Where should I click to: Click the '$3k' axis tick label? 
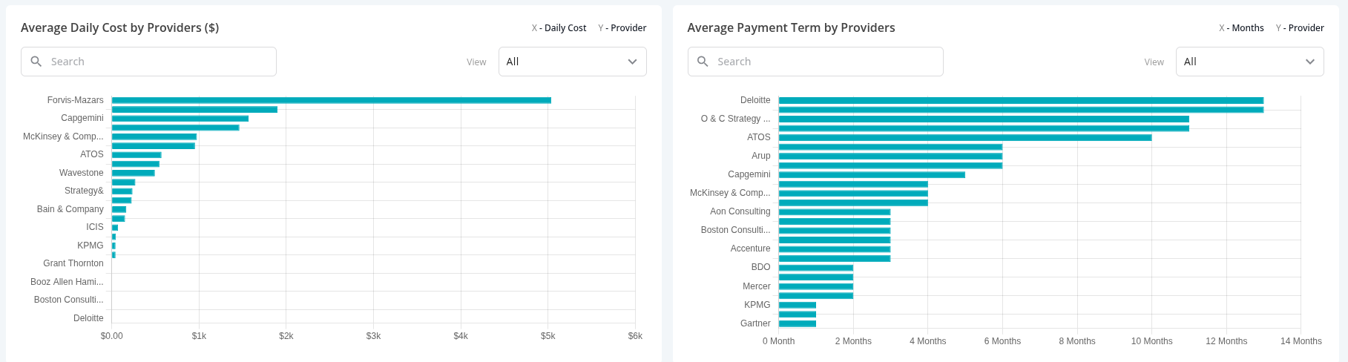pos(373,336)
